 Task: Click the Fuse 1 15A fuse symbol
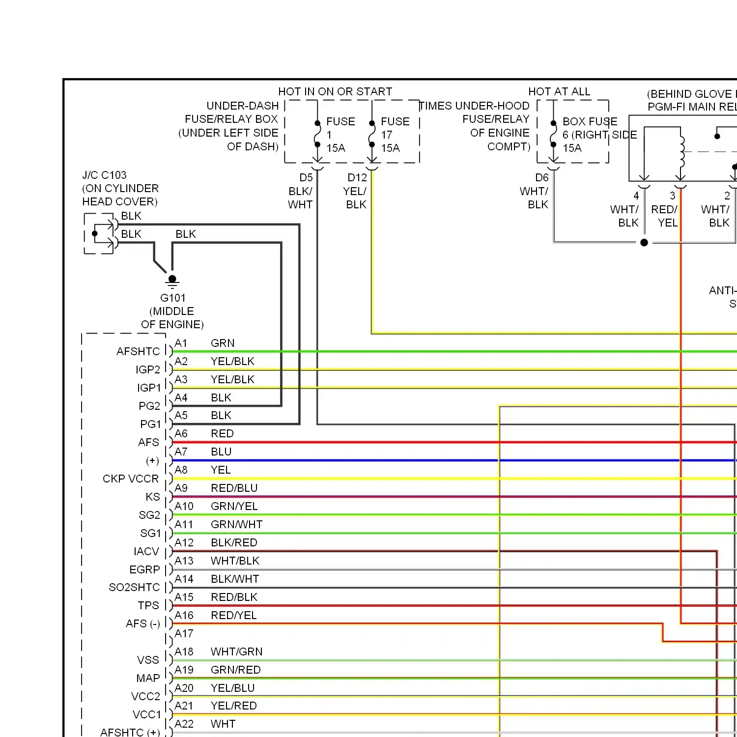click(x=317, y=134)
